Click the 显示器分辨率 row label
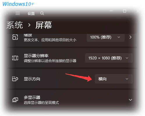Viewport: 145px width, 116px height. 36,56
